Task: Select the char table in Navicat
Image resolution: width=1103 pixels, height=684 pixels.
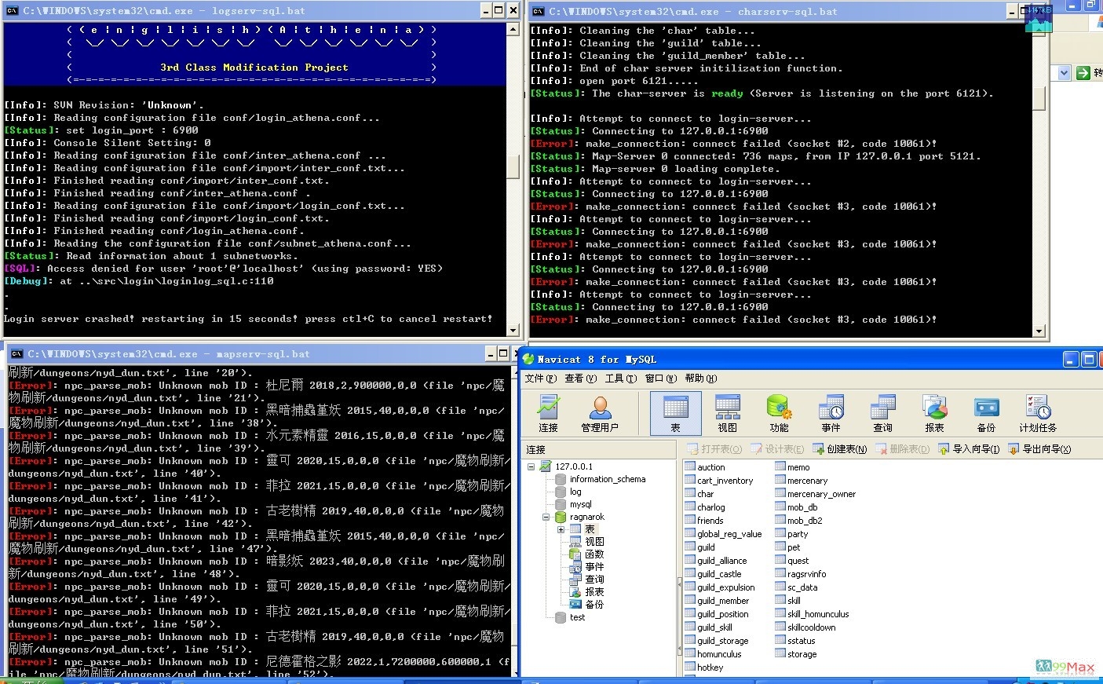Action: [699, 494]
